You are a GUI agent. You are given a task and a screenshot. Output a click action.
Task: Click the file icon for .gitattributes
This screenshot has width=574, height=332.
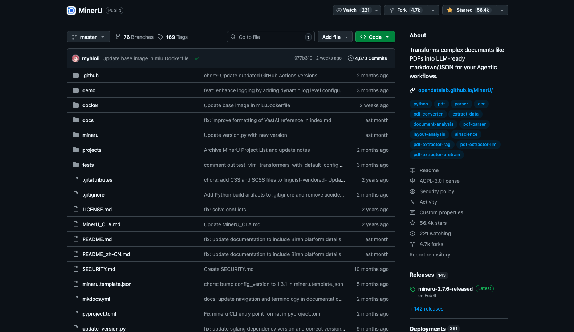point(76,180)
